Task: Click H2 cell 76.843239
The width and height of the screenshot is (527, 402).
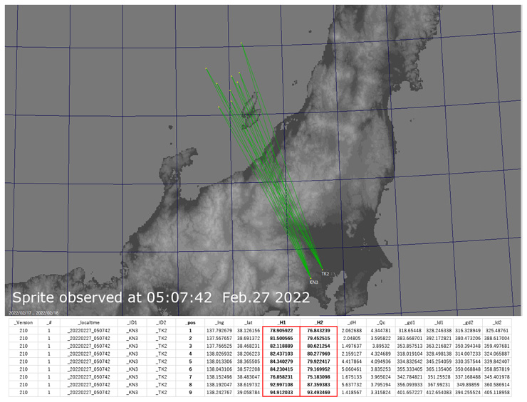Action: [x=318, y=331]
